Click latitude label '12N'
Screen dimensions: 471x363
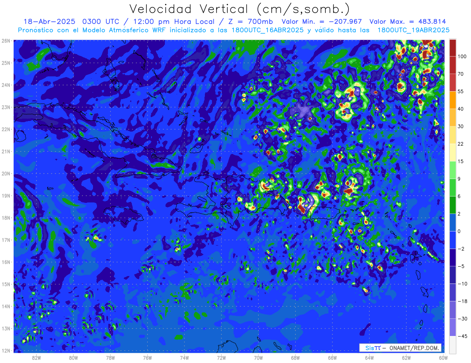6,350
